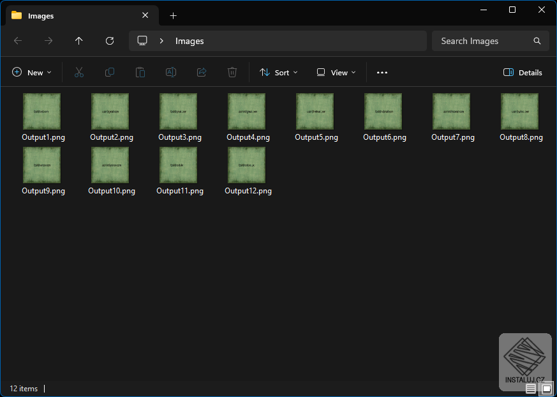Go forward using the right arrow
This screenshot has height=397, width=557.
pyautogui.click(x=48, y=41)
